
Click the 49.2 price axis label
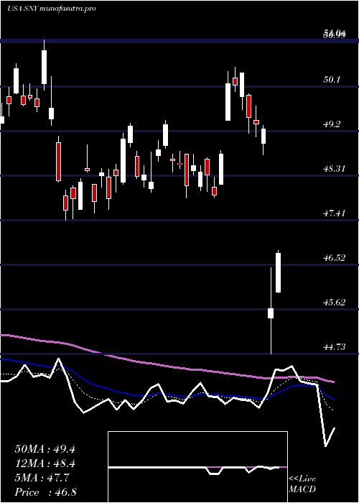[x=332, y=124]
